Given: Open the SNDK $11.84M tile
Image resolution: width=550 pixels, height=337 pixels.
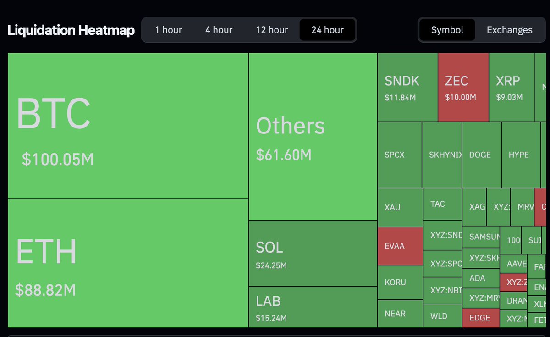Looking at the screenshot, I should coord(407,87).
